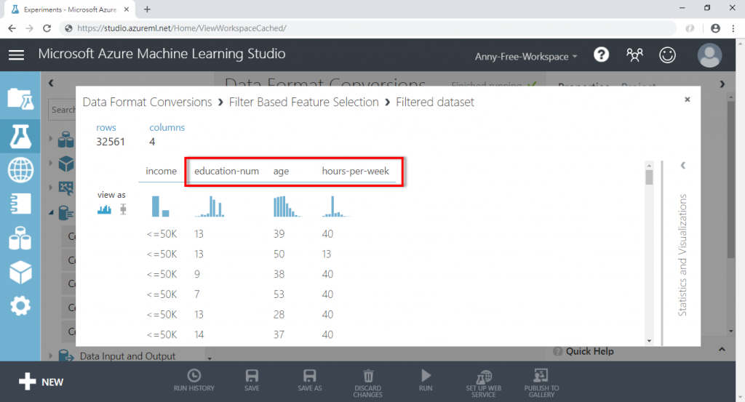Click the module Search field

click(63, 110)
